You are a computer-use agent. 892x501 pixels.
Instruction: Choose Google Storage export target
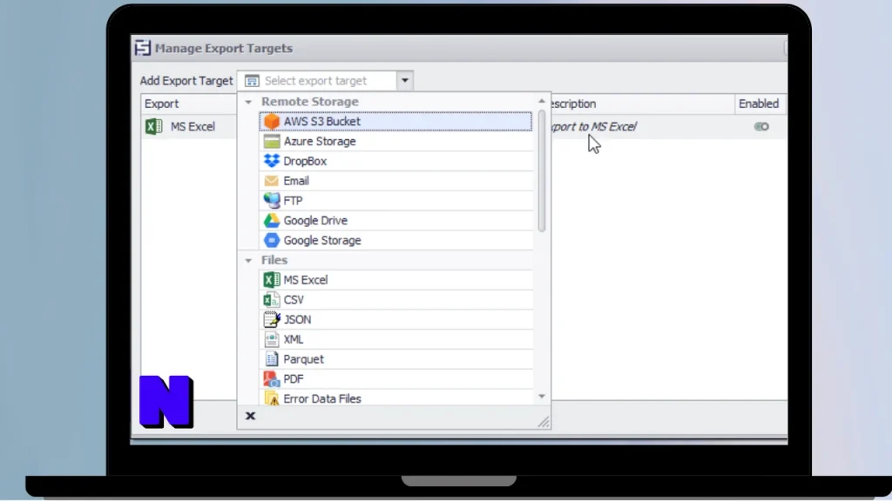[395, 240]
